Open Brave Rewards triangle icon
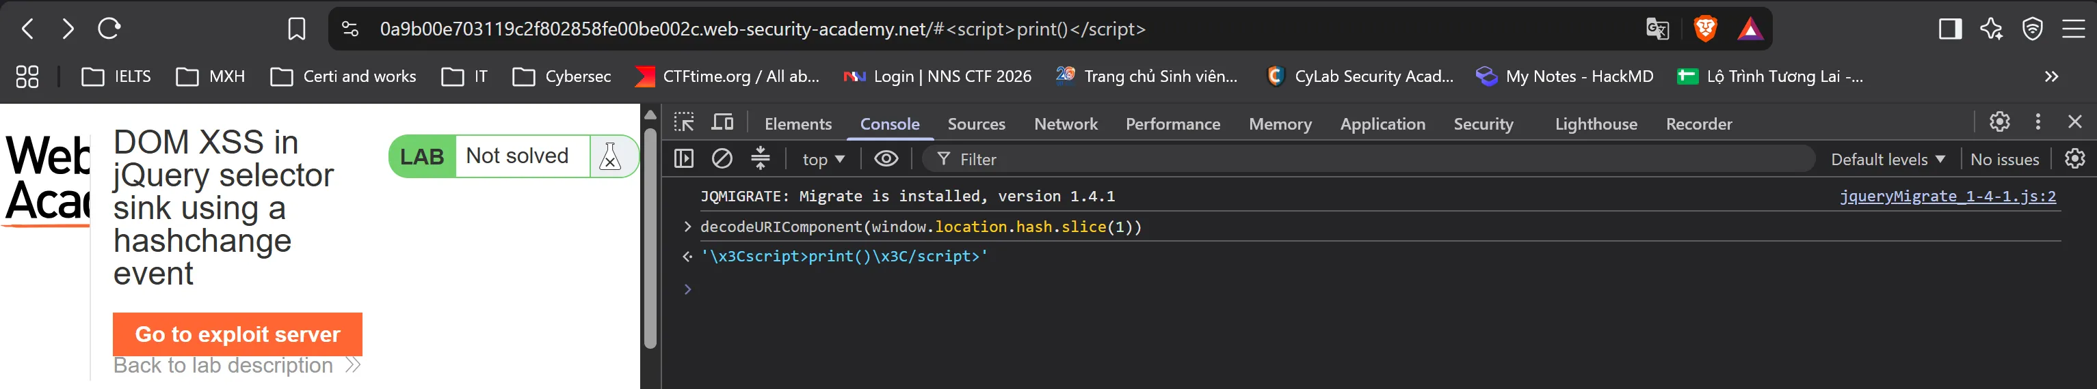Viewport: 2097px width, 389px height. pos(1750,29)
